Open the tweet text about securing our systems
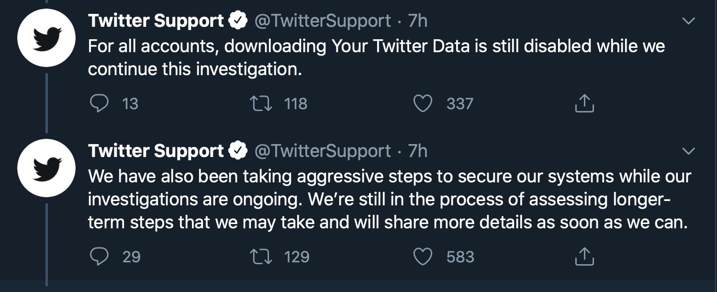 tap(389, 200)
